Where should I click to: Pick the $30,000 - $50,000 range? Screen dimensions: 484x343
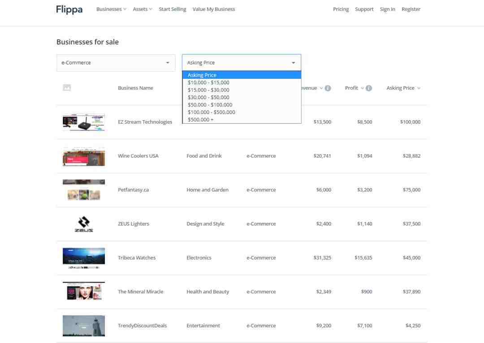tap(242, 97)
